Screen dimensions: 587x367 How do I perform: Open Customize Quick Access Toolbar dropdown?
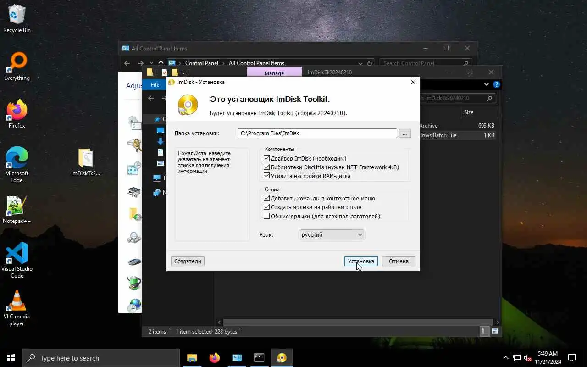pos(183,72)
